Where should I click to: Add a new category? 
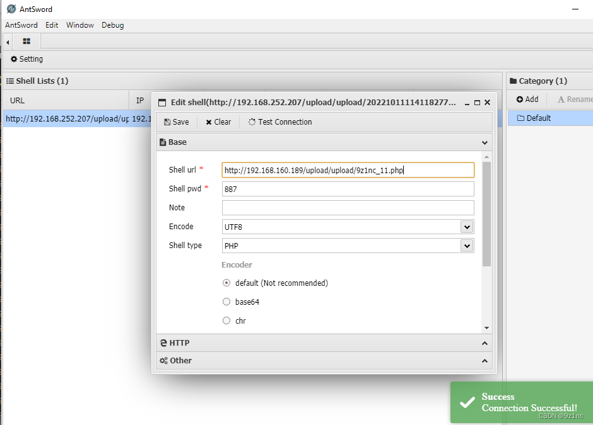click(527, 99)
